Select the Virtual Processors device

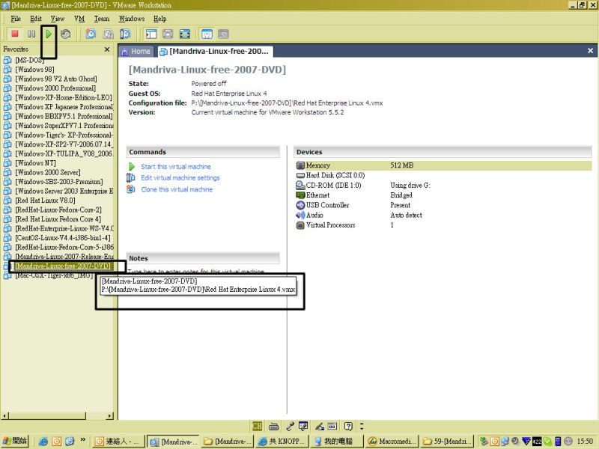[x=331, y=225]
